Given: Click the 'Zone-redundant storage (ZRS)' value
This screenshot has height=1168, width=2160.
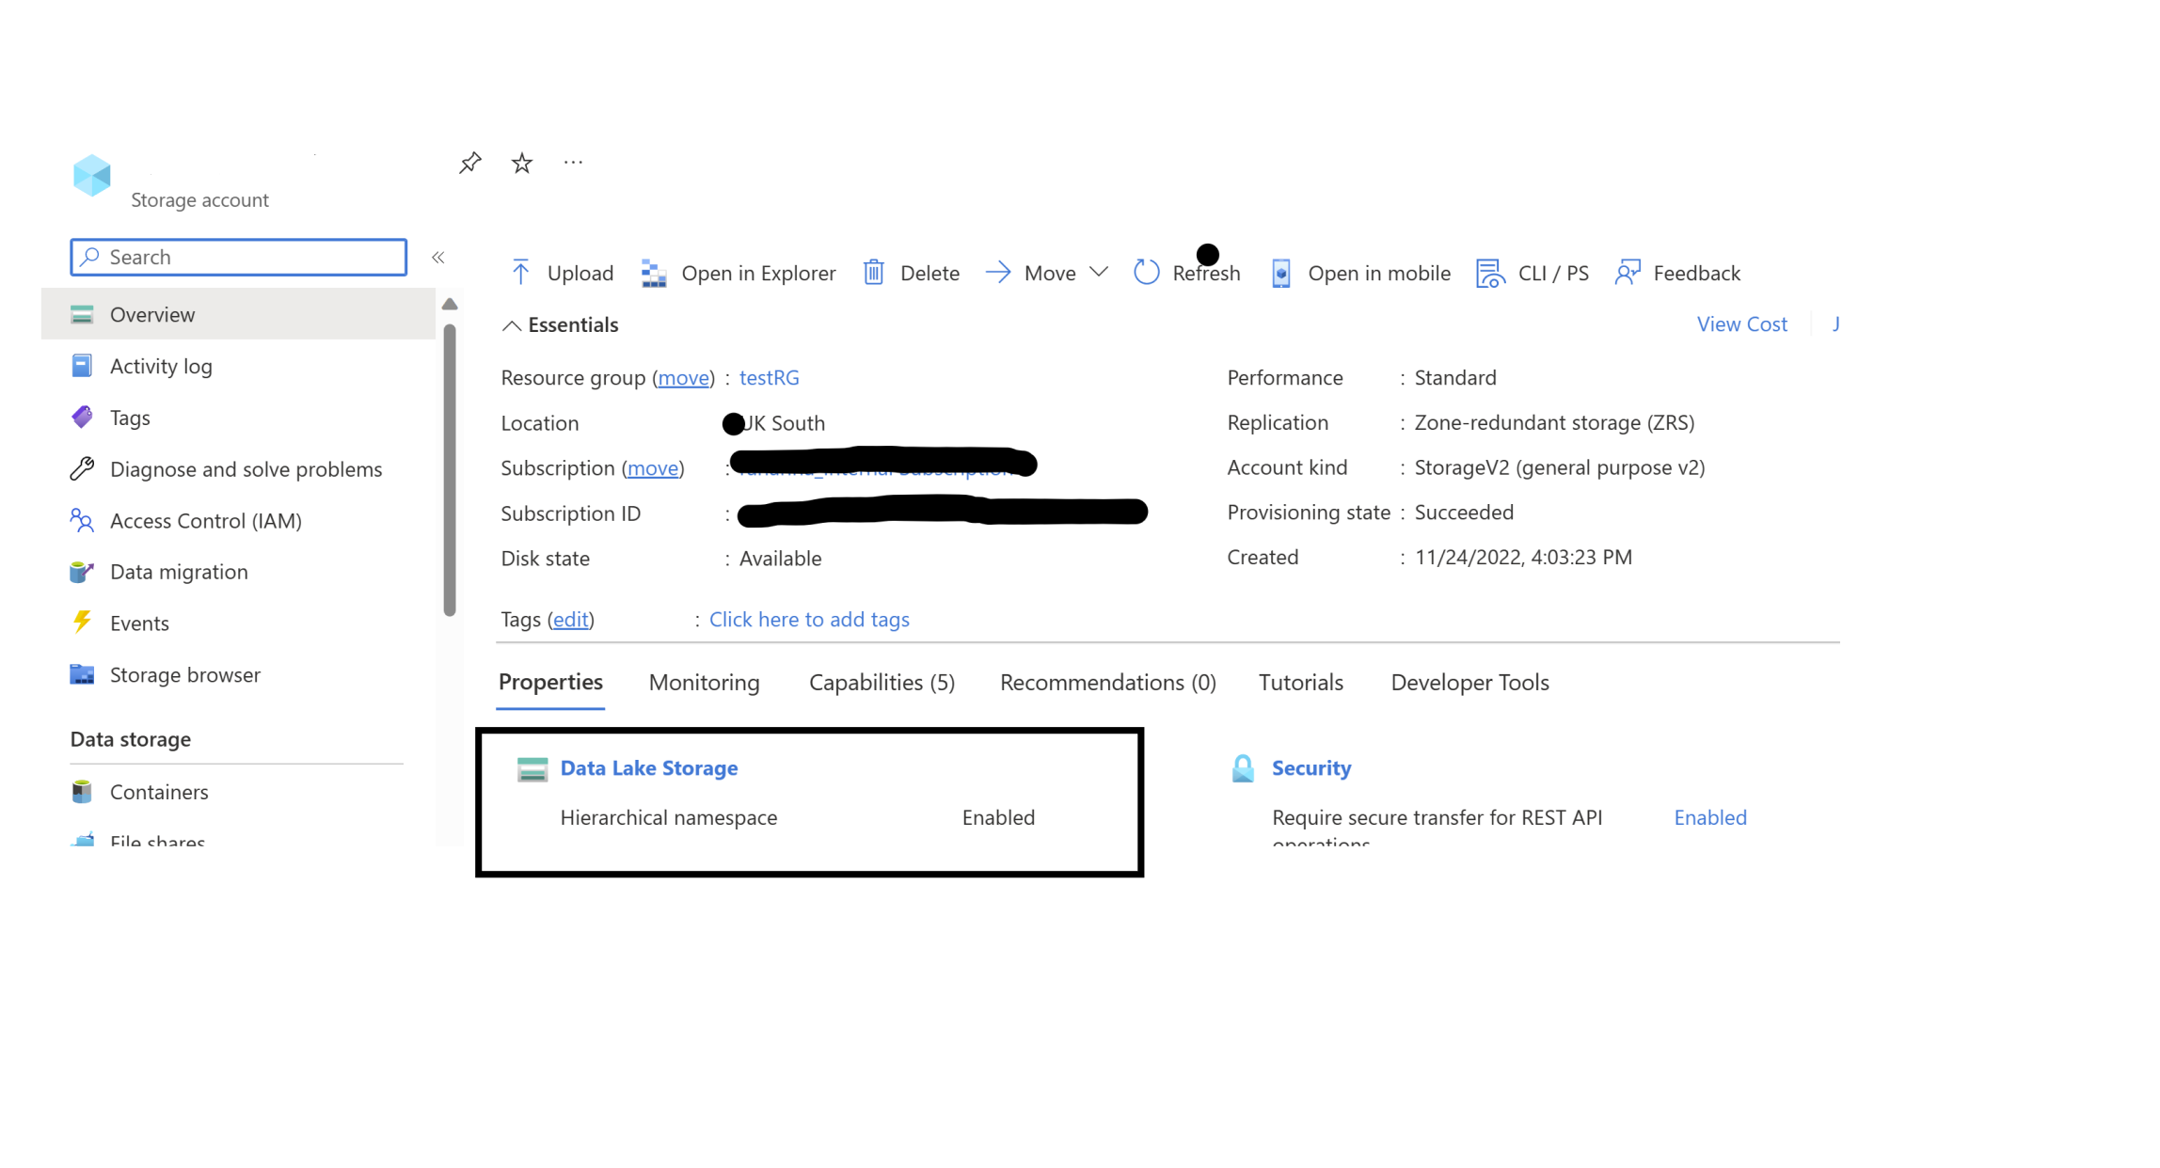Looking at the screenshot, I should (1554, 422).
